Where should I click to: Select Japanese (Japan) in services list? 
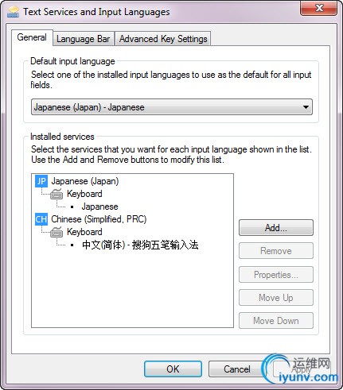pos(85,181)
